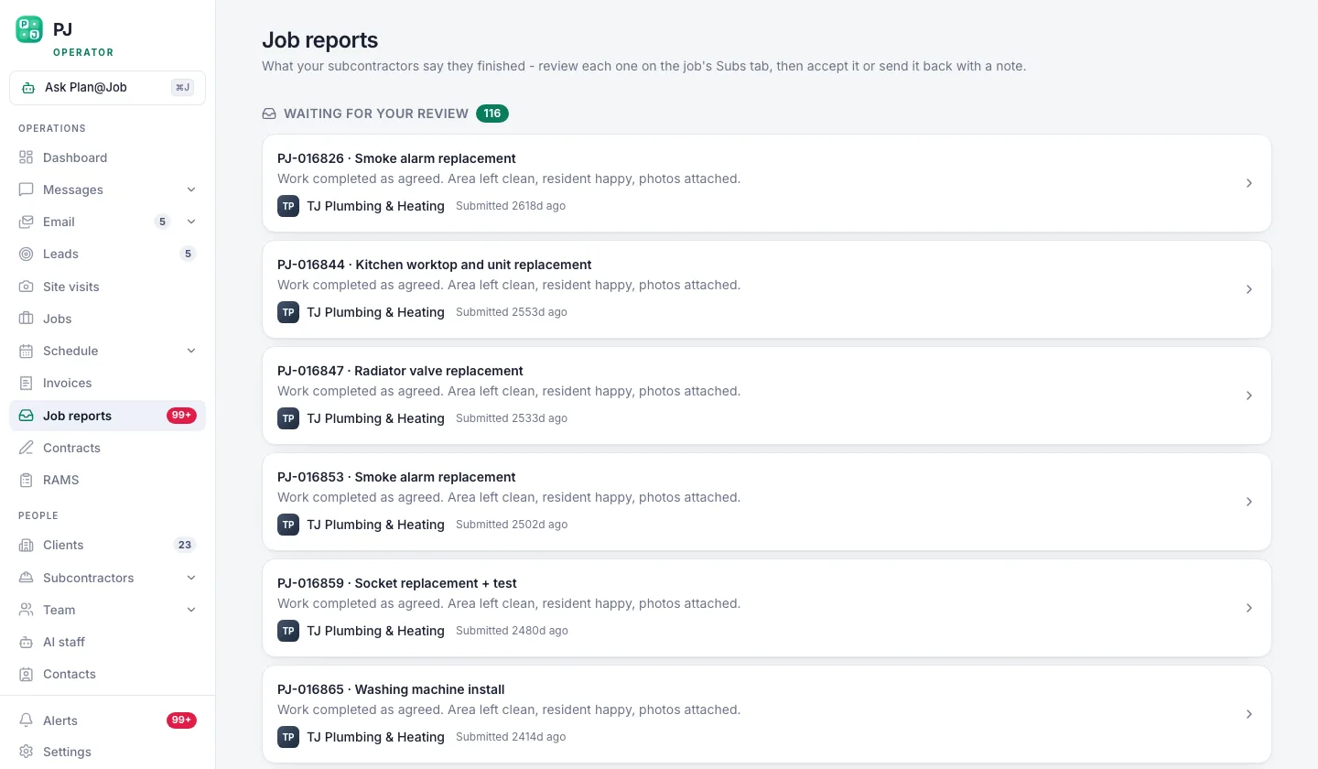Expand the Email submenu chevron
This screenshot has height=769, width=1318.
pyautogui.click(x=191, y=222)
